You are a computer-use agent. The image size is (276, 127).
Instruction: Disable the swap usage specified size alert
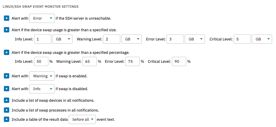(7, 30)
